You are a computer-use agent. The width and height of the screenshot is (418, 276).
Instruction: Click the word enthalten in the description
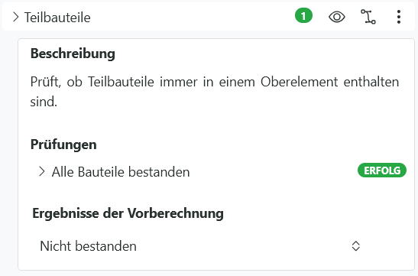[x=371, y=82]
